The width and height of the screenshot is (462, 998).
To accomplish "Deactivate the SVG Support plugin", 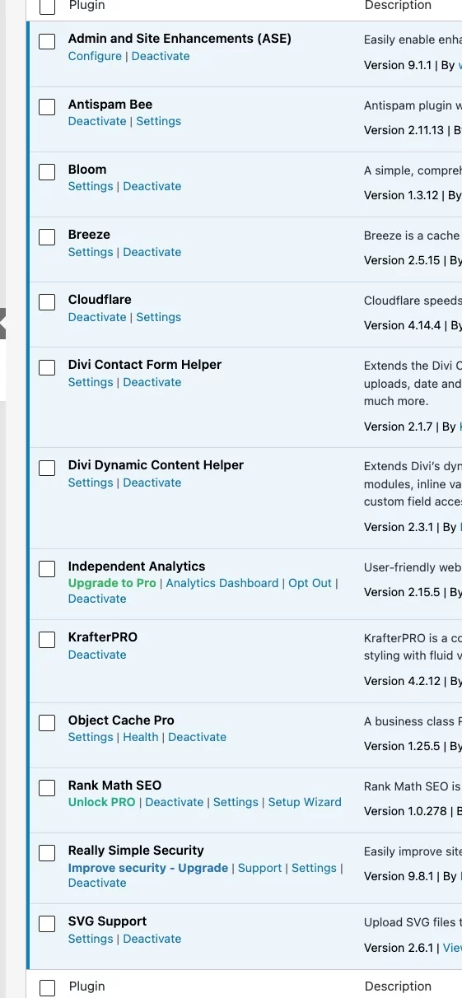I will coord(152,939).
